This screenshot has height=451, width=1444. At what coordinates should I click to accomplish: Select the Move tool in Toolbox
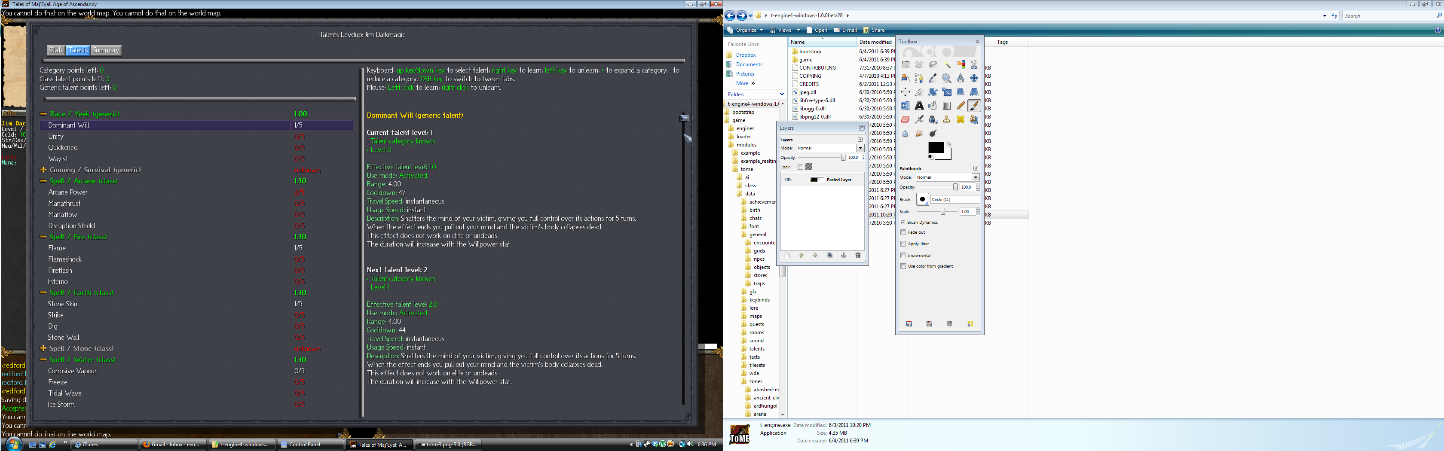point(974,78)
